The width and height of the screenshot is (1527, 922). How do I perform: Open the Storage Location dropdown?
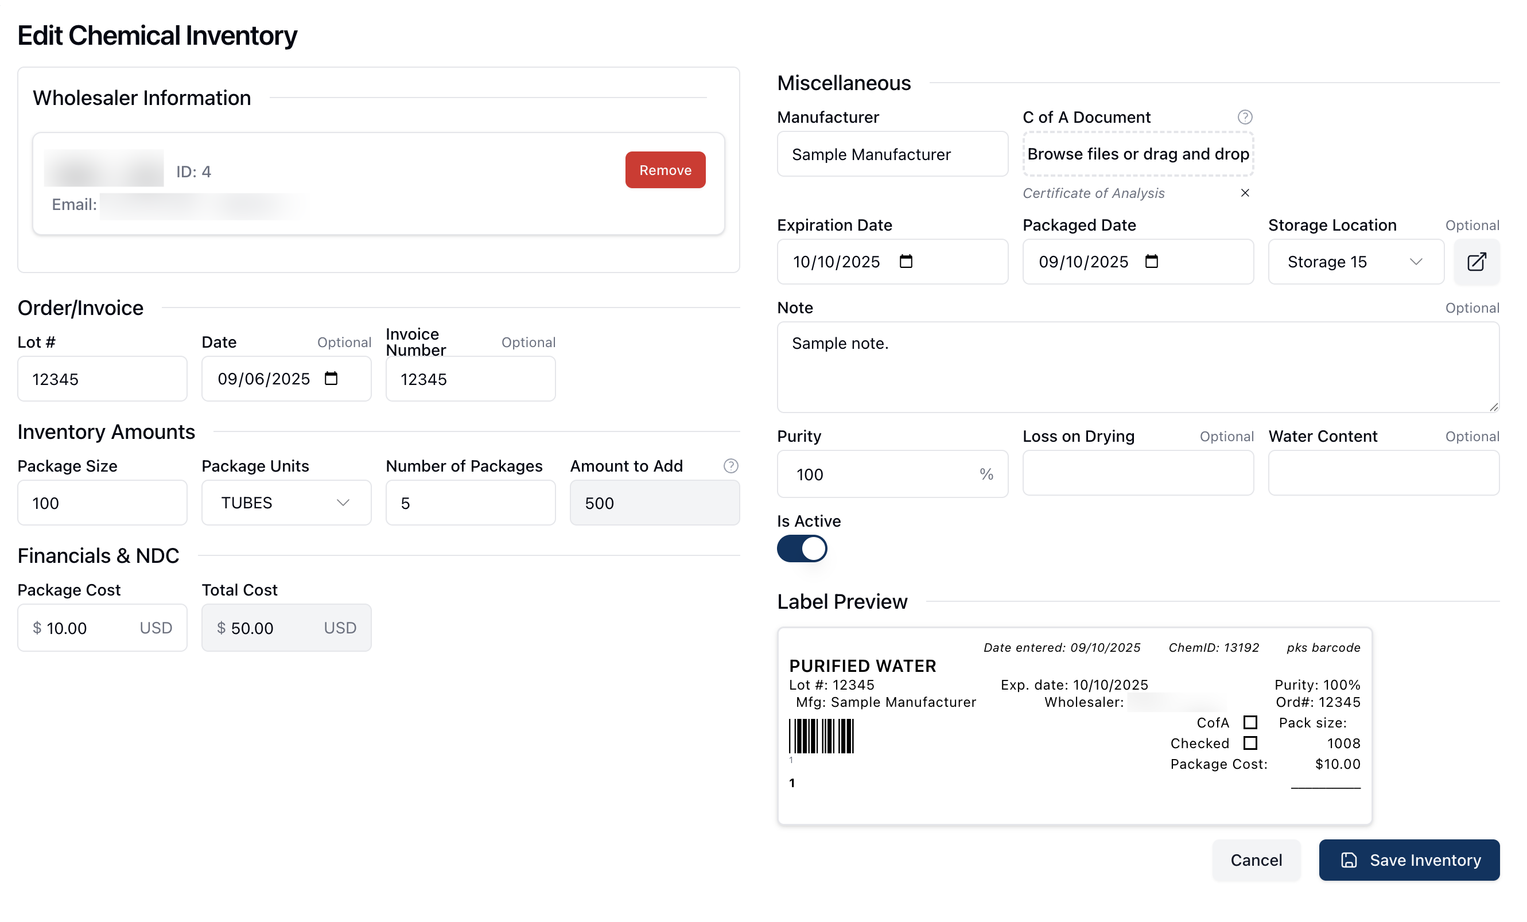click(x=1355, y=262)
